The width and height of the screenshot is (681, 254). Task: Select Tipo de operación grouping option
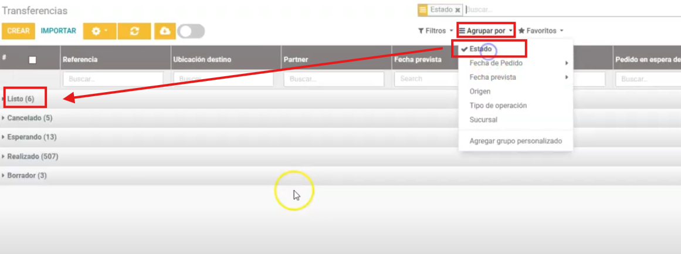[498, 106]
